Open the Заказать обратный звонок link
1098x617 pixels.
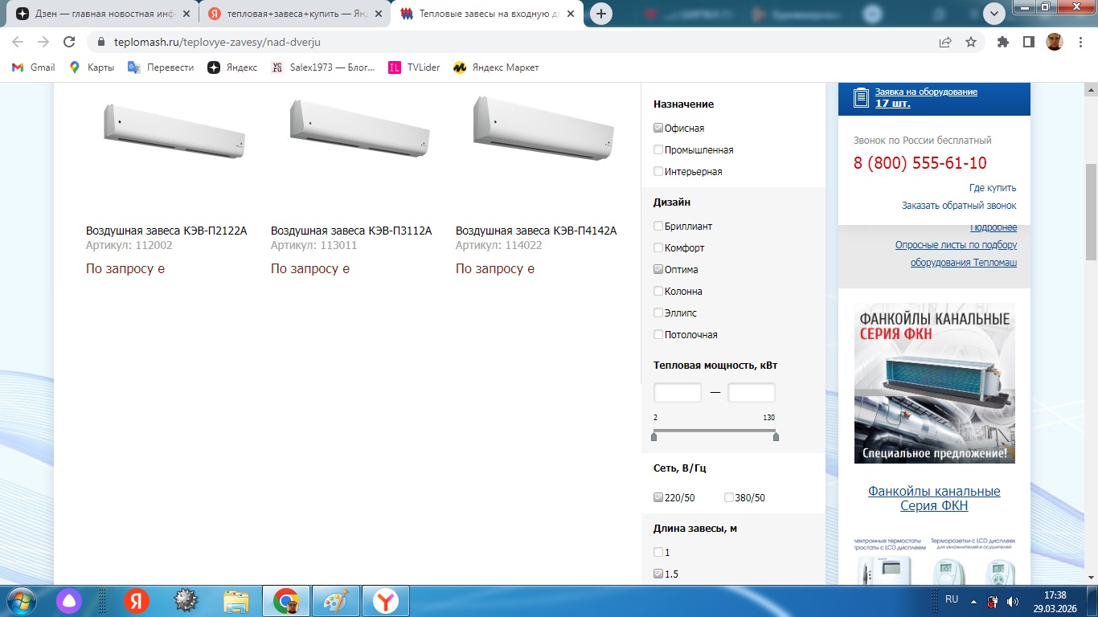(x=959, y=206)
